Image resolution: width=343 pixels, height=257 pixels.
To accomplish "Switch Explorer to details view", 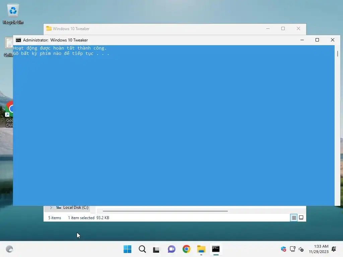I will (x=294, y=218).
